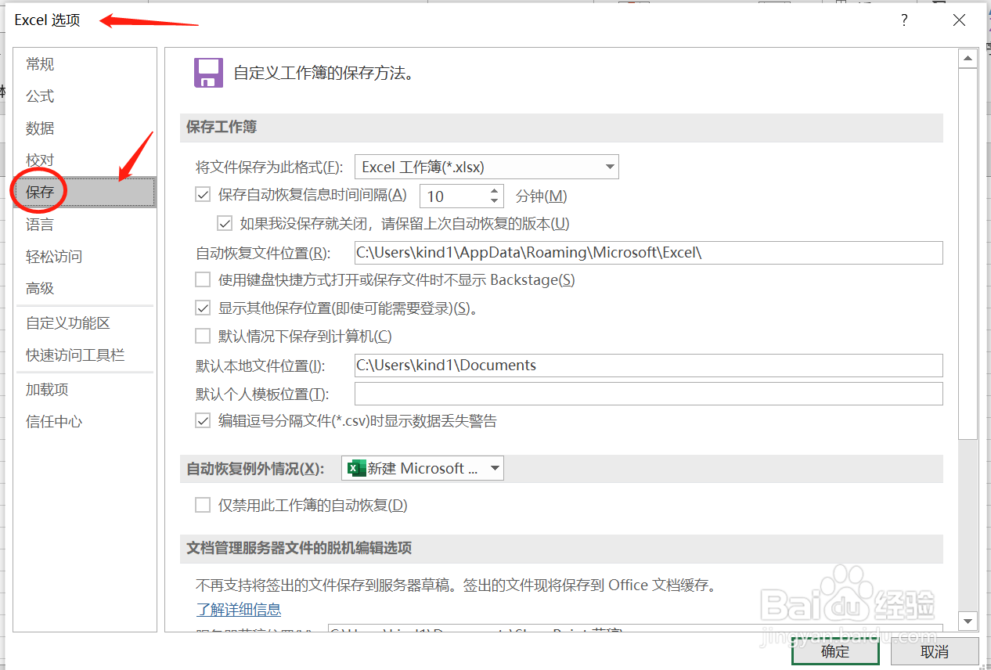
Task: Select the 保存 category in sidebar
Action: coord(85,193)
